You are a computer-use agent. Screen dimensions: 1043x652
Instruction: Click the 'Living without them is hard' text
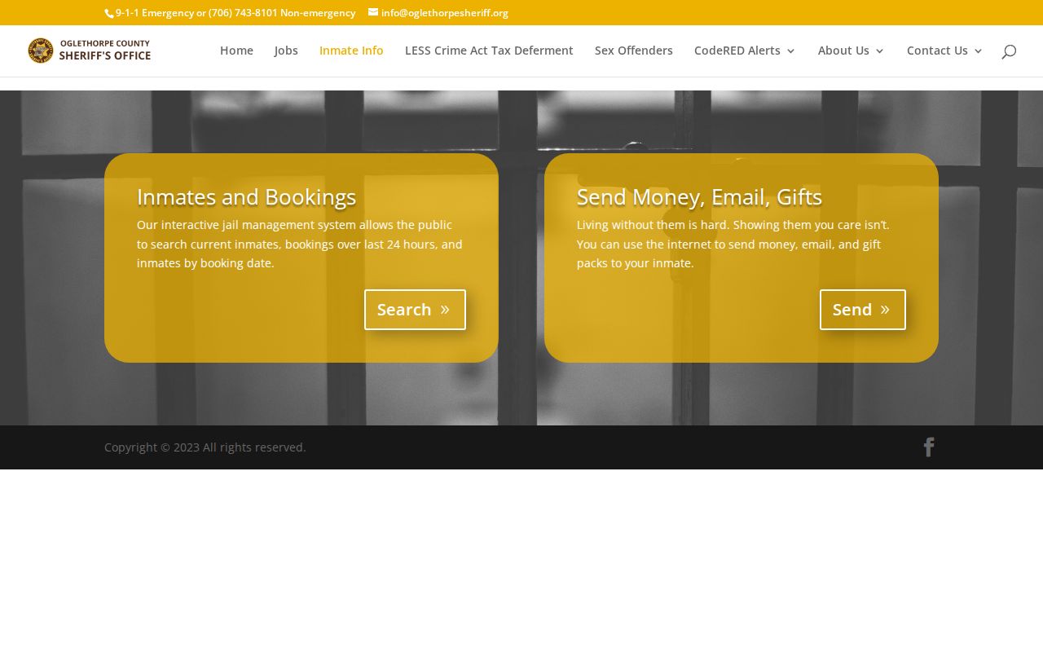click(x=733, y=244)
